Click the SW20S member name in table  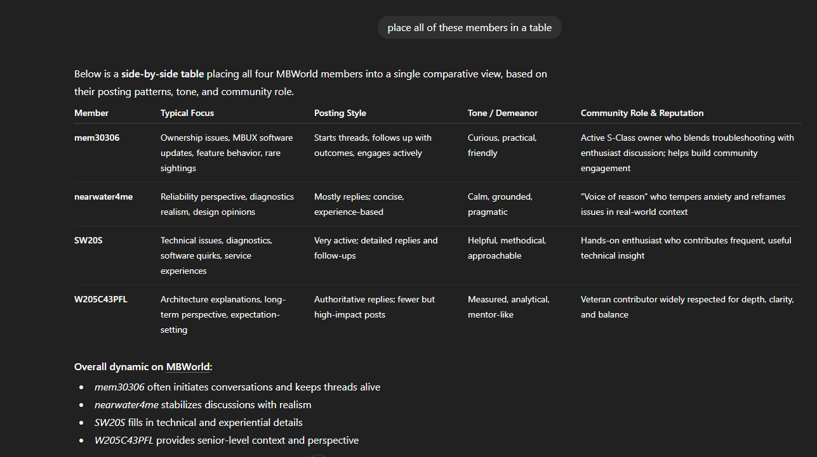[x=88, y=240]
